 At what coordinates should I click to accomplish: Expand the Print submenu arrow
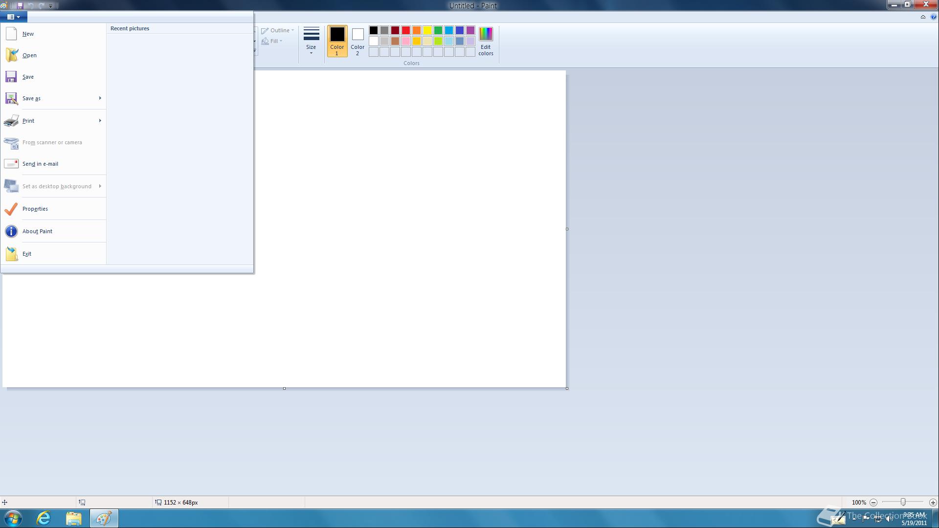(100, 121)
